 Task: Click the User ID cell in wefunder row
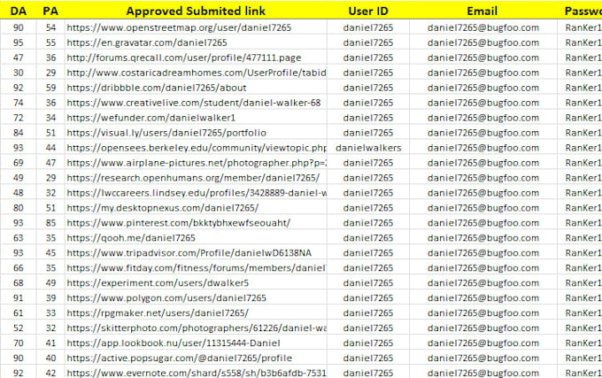click(x=368, y=118)
